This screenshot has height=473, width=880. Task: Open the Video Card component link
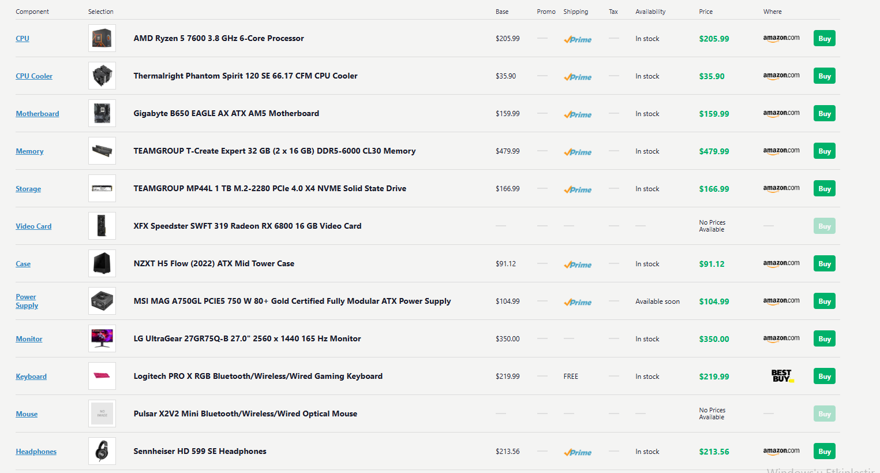33,226
